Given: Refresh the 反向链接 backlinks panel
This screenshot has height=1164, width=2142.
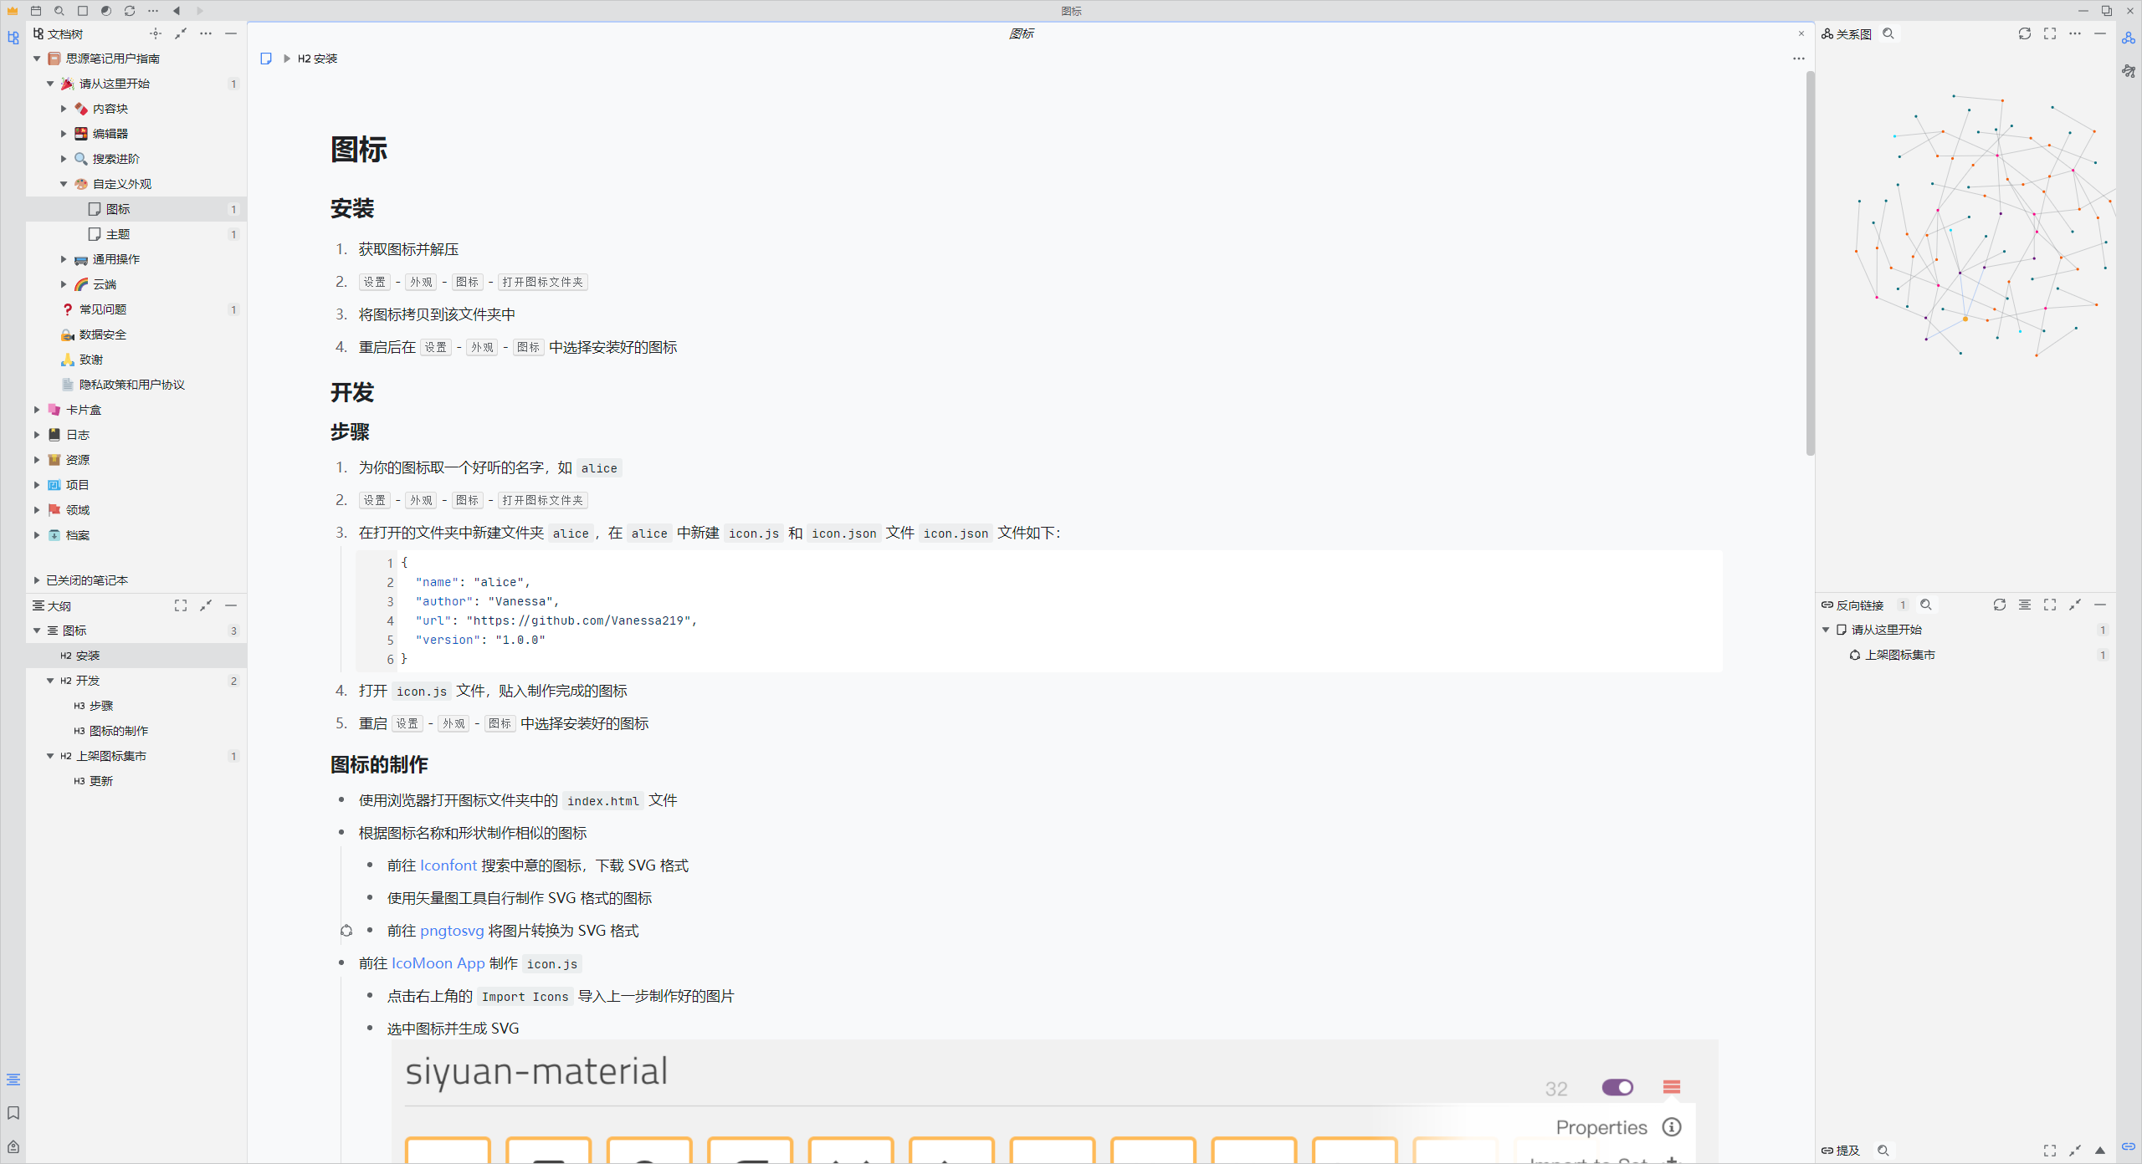Looking at the screenshot, I should pos(2000,605).
